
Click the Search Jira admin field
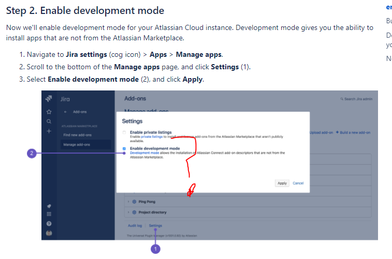[x=356, y=99]
